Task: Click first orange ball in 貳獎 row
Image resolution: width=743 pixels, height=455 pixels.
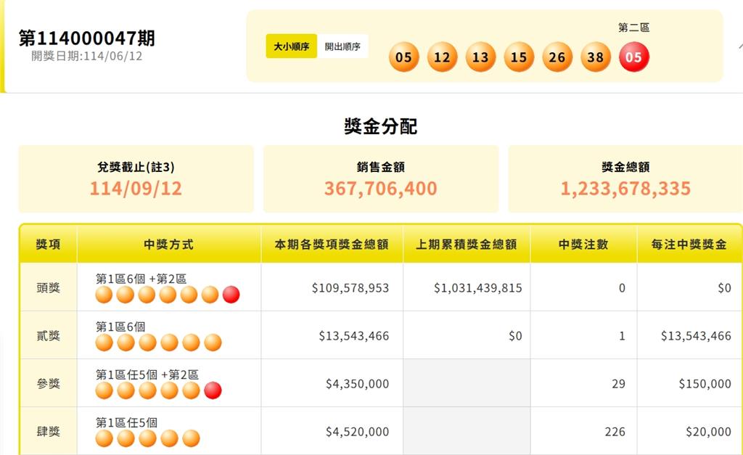Action: (104, 343)
